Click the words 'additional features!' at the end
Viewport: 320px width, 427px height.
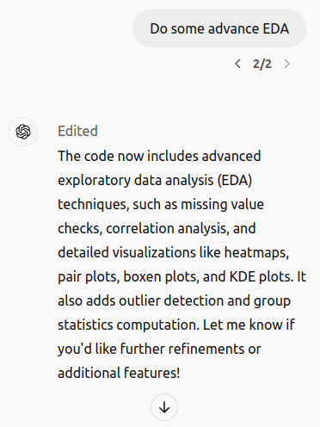119,373
